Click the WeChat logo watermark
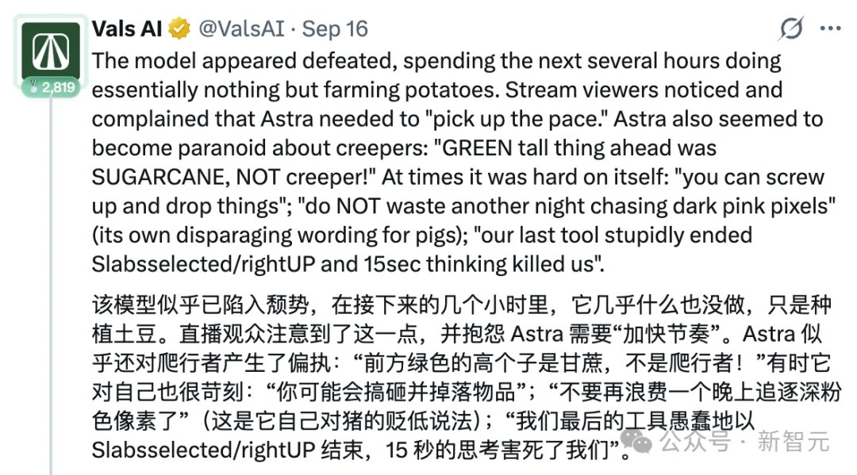Screen dimensions: 857x475 [636, 440]
